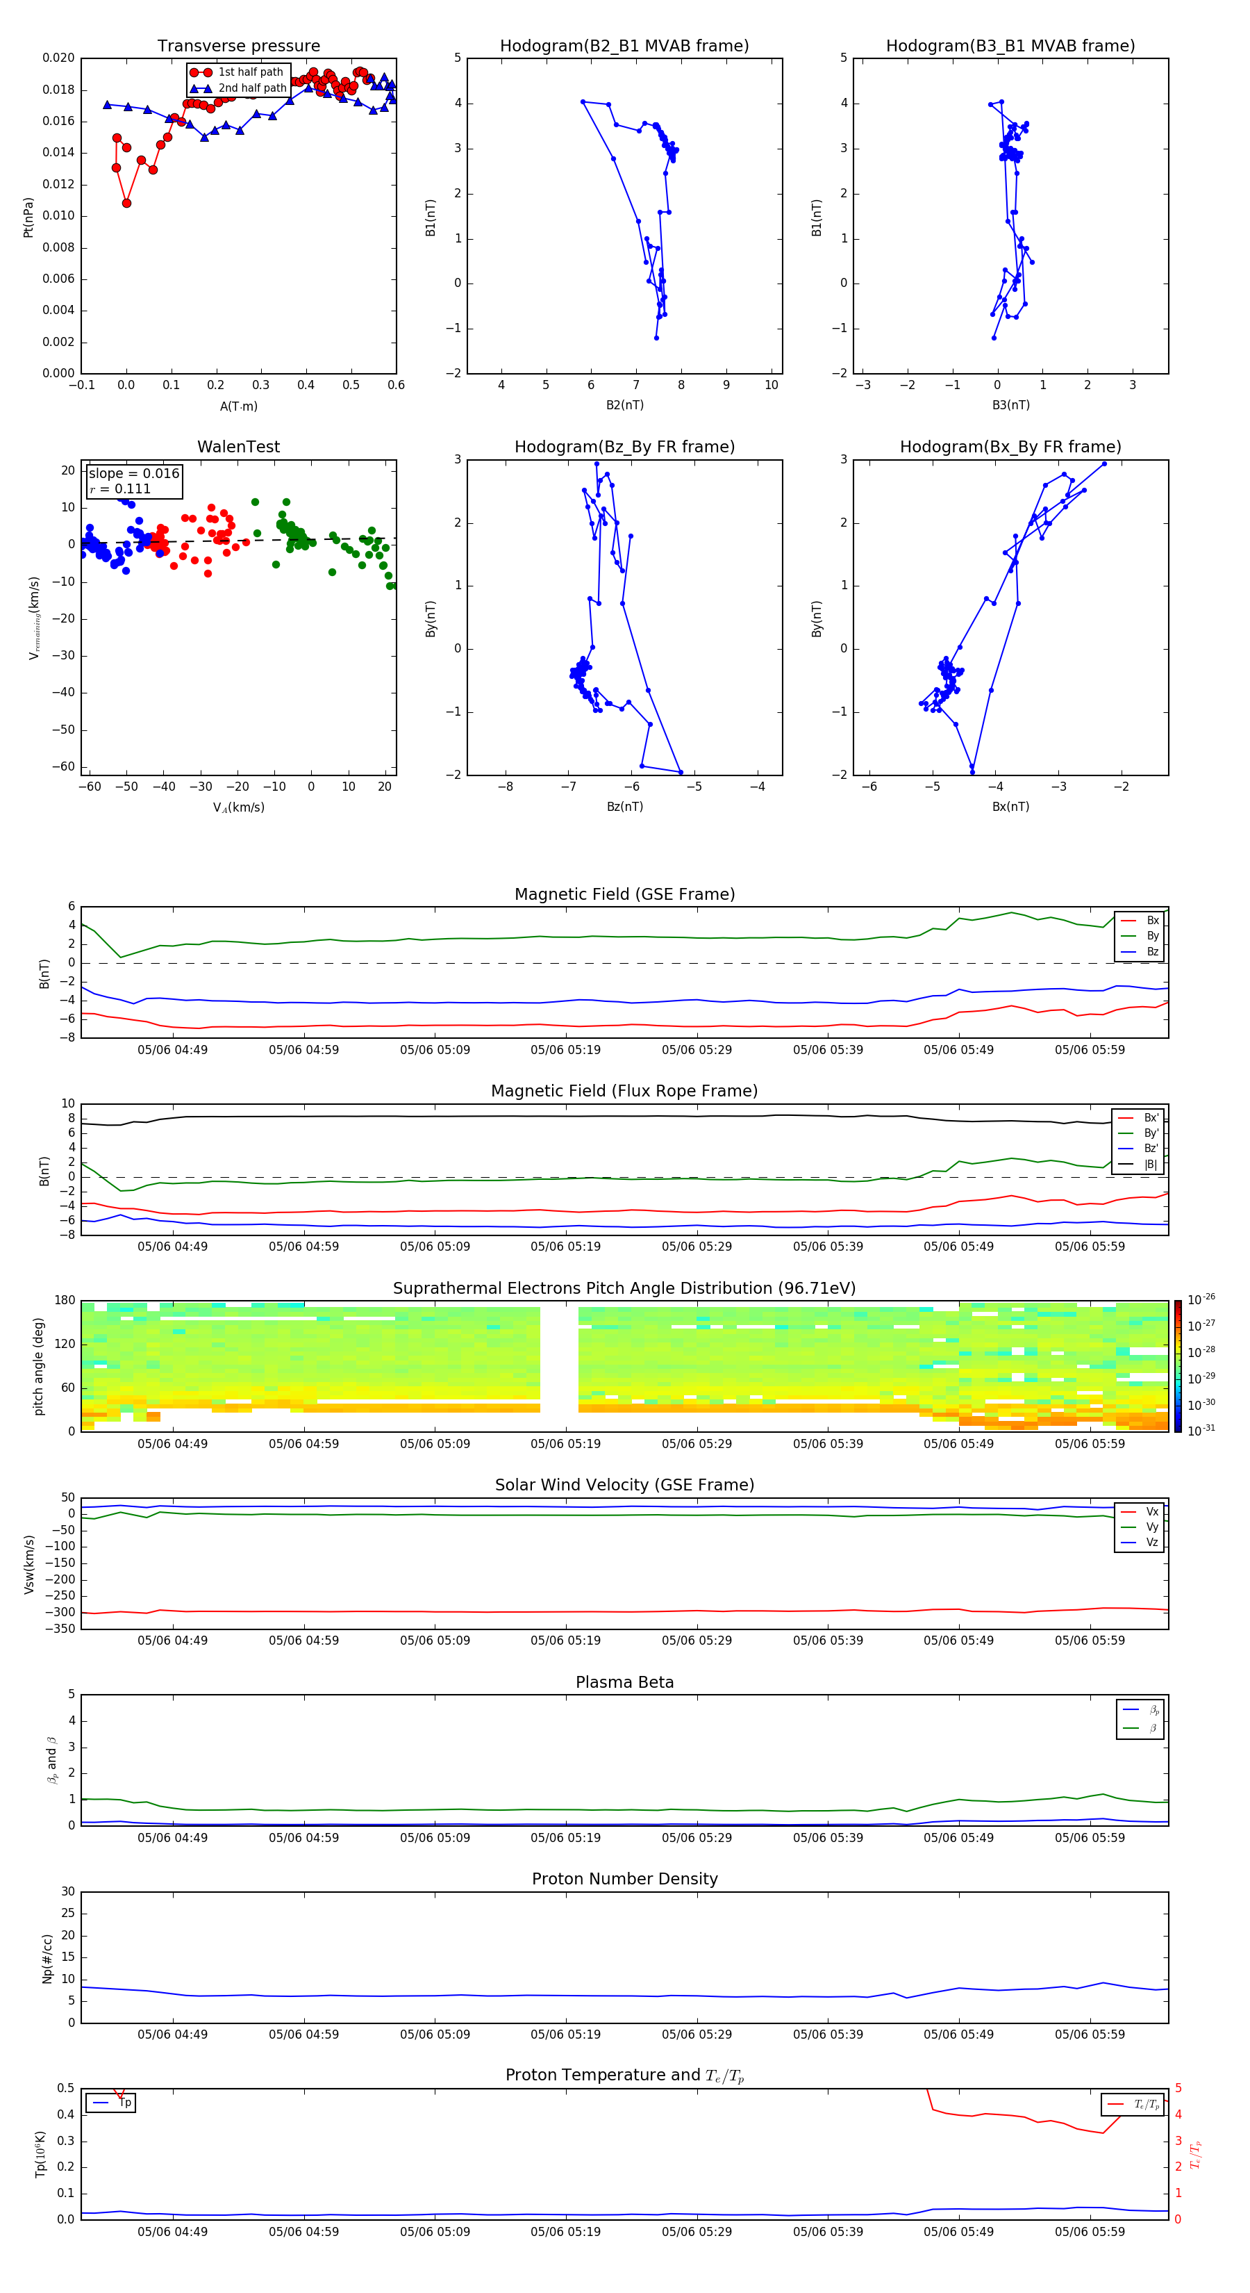Screen dimensions: 1250x2293
Task: Click the "Plasma Beta" plot title
Action: (624, 1682)
